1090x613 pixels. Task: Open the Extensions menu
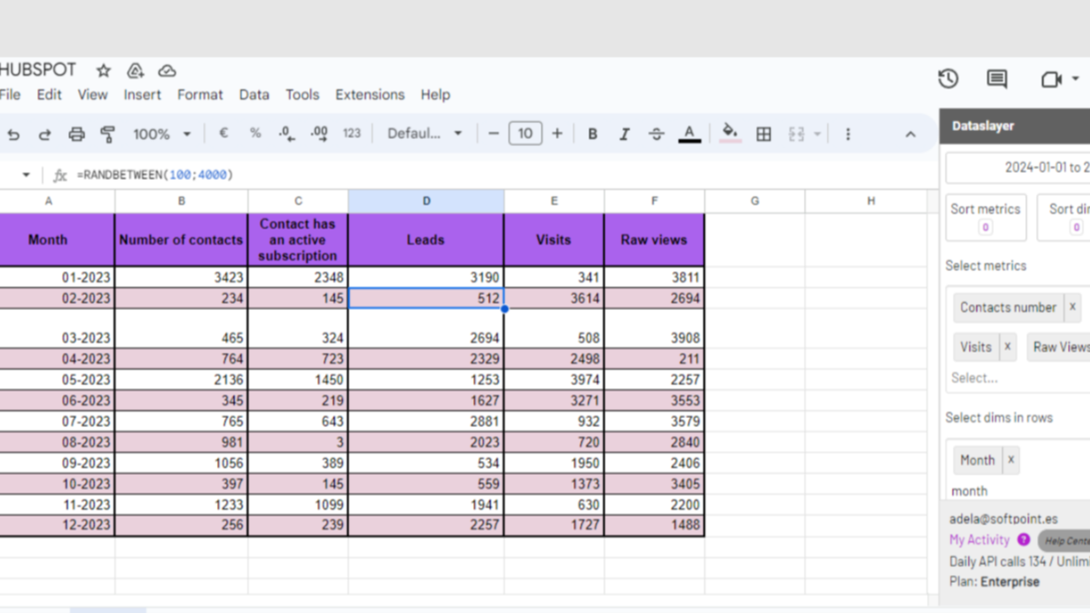coord(370,95)
